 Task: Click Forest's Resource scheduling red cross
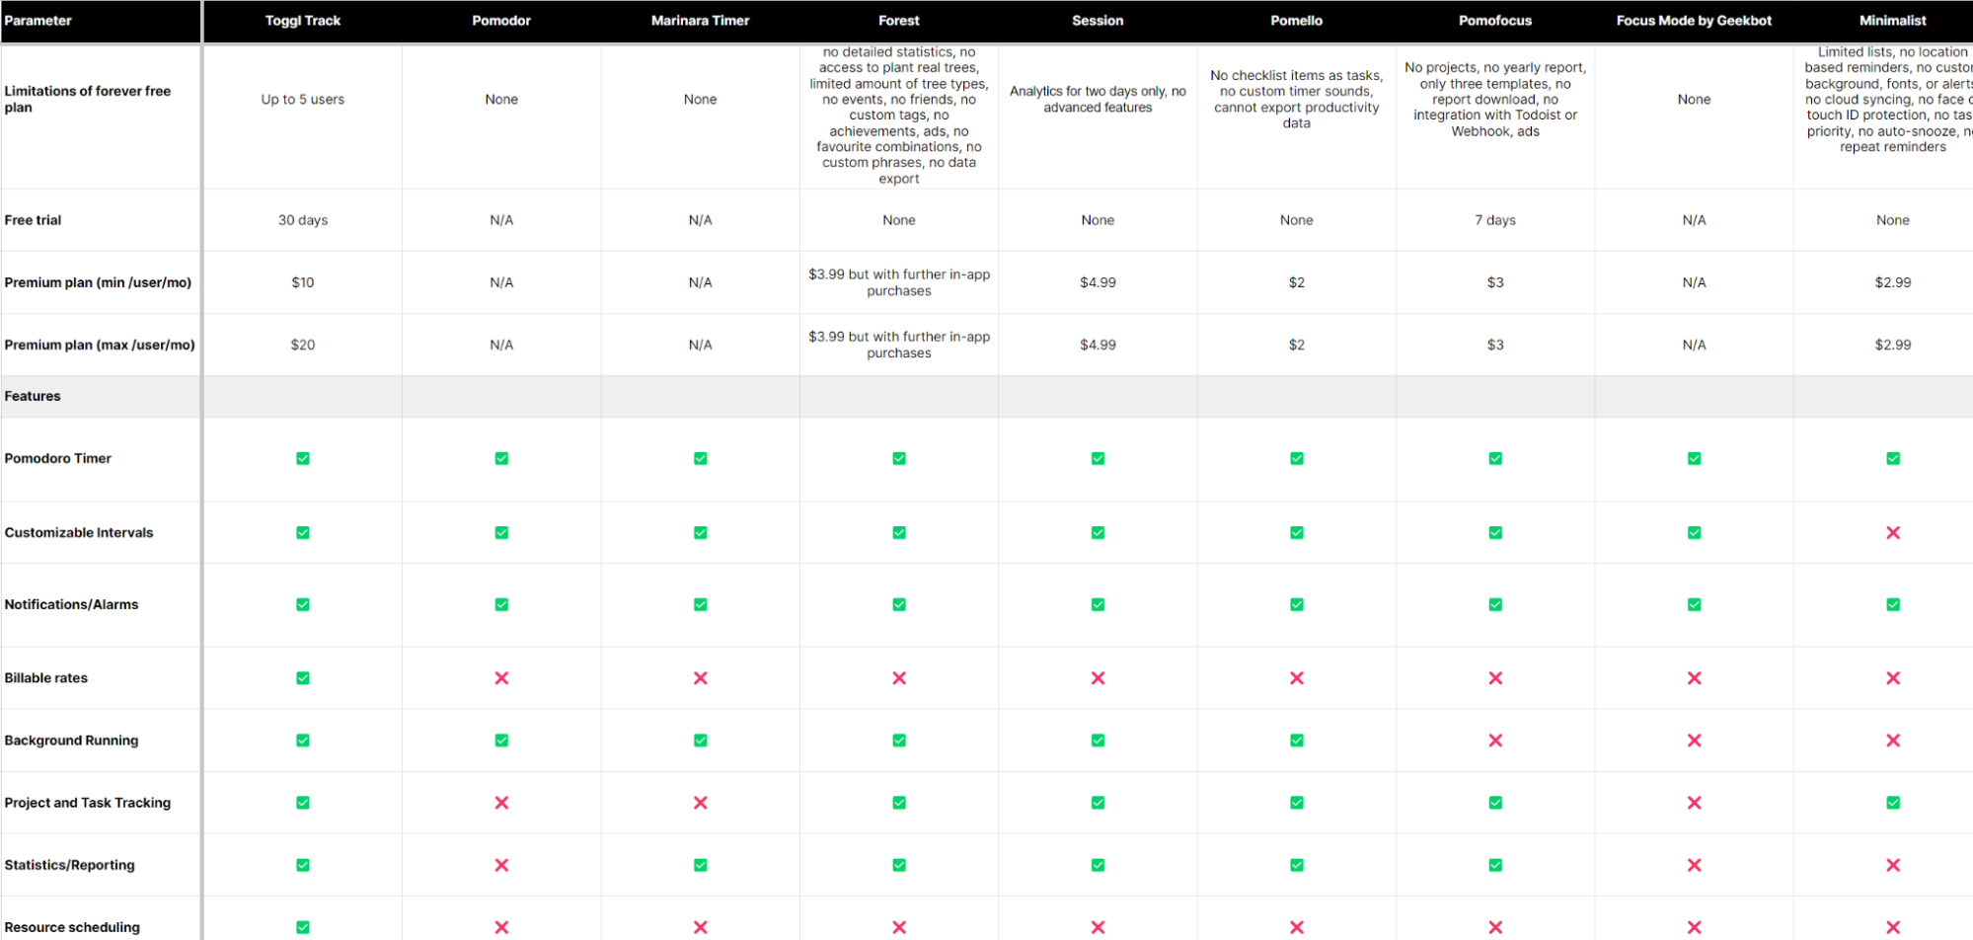898,927
